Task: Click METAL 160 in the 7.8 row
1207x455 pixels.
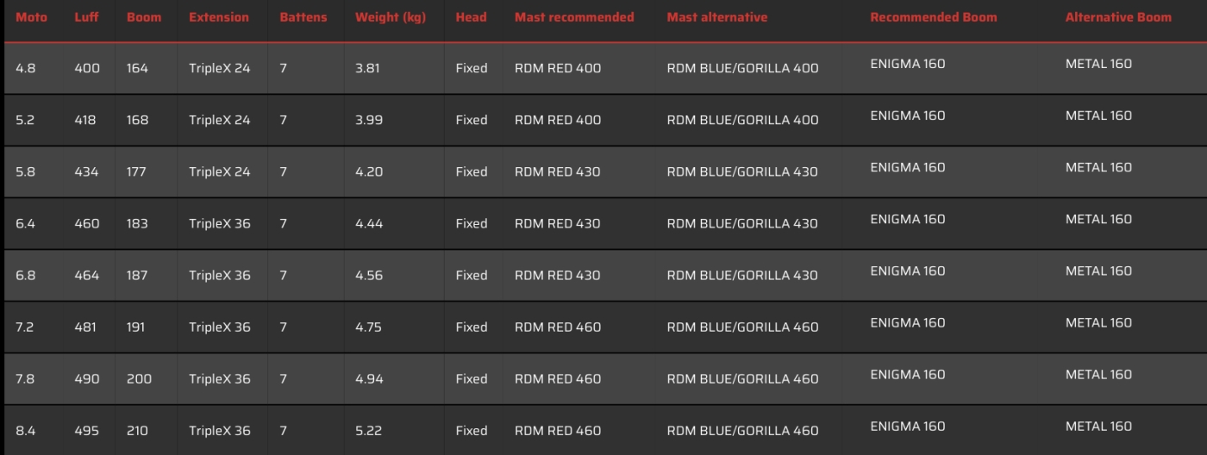Action: [1098, 374]
